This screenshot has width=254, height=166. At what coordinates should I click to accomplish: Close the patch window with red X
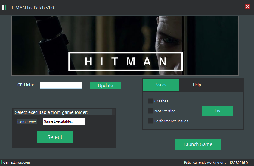247,6
